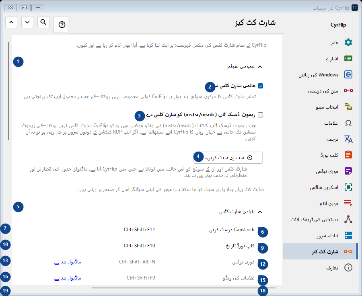Image resolution: width=362 pixels, height=296 pixels.
Task: Select the اشارے keyboard icon
Action: point(348,58)
